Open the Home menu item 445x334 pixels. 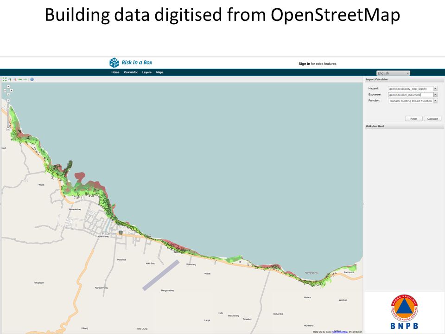(x=115, y=72)
